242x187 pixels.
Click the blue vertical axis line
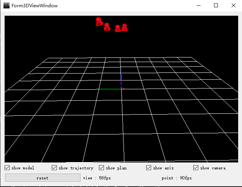(121, 78)
